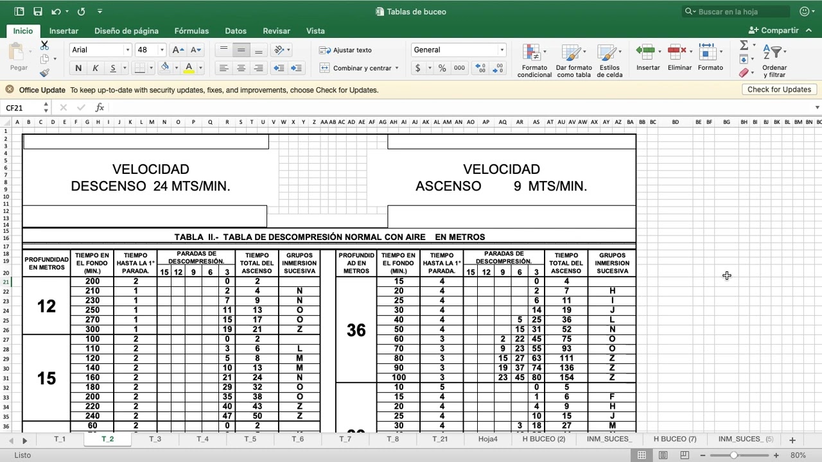Viewport: 822px width, 462px height.
Task: Click Combinar y centrar button
Action: click(x=356, y=68)
